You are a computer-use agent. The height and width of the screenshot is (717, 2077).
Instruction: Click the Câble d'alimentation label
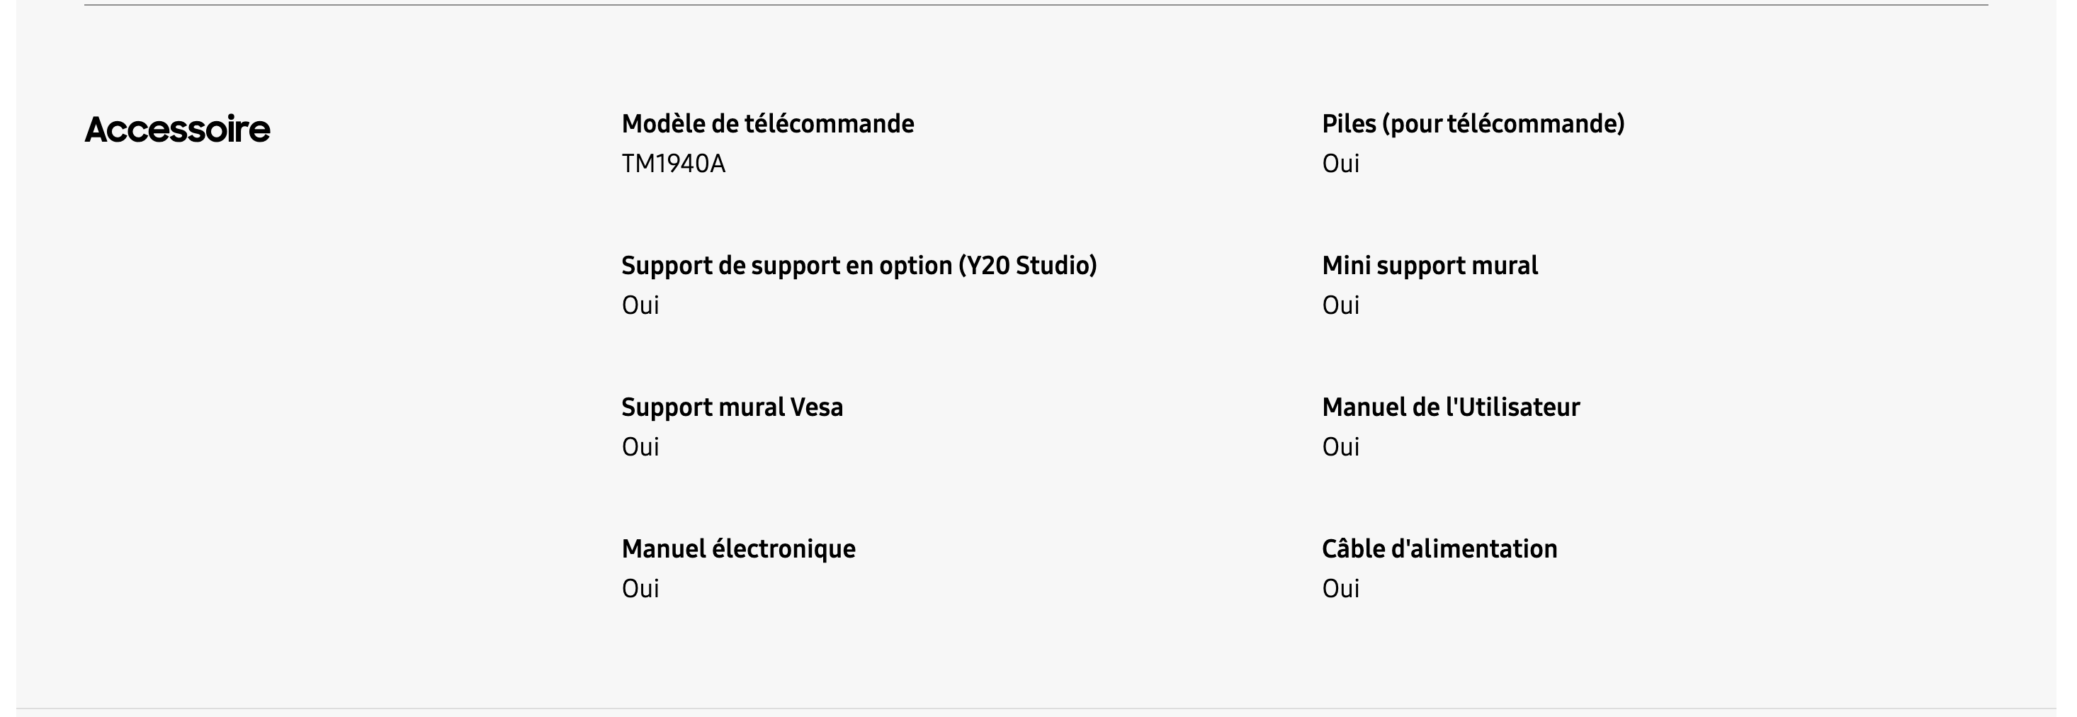pos(1439,548)
